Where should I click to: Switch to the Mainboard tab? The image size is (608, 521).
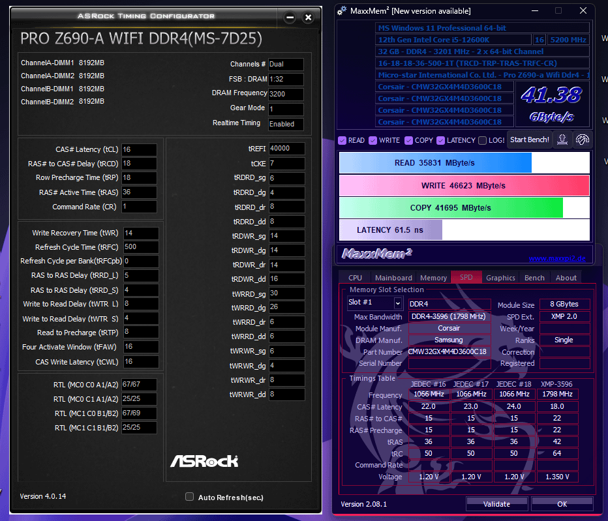point(393,278)
